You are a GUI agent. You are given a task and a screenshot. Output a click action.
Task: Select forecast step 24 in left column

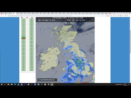coord(23,51)
